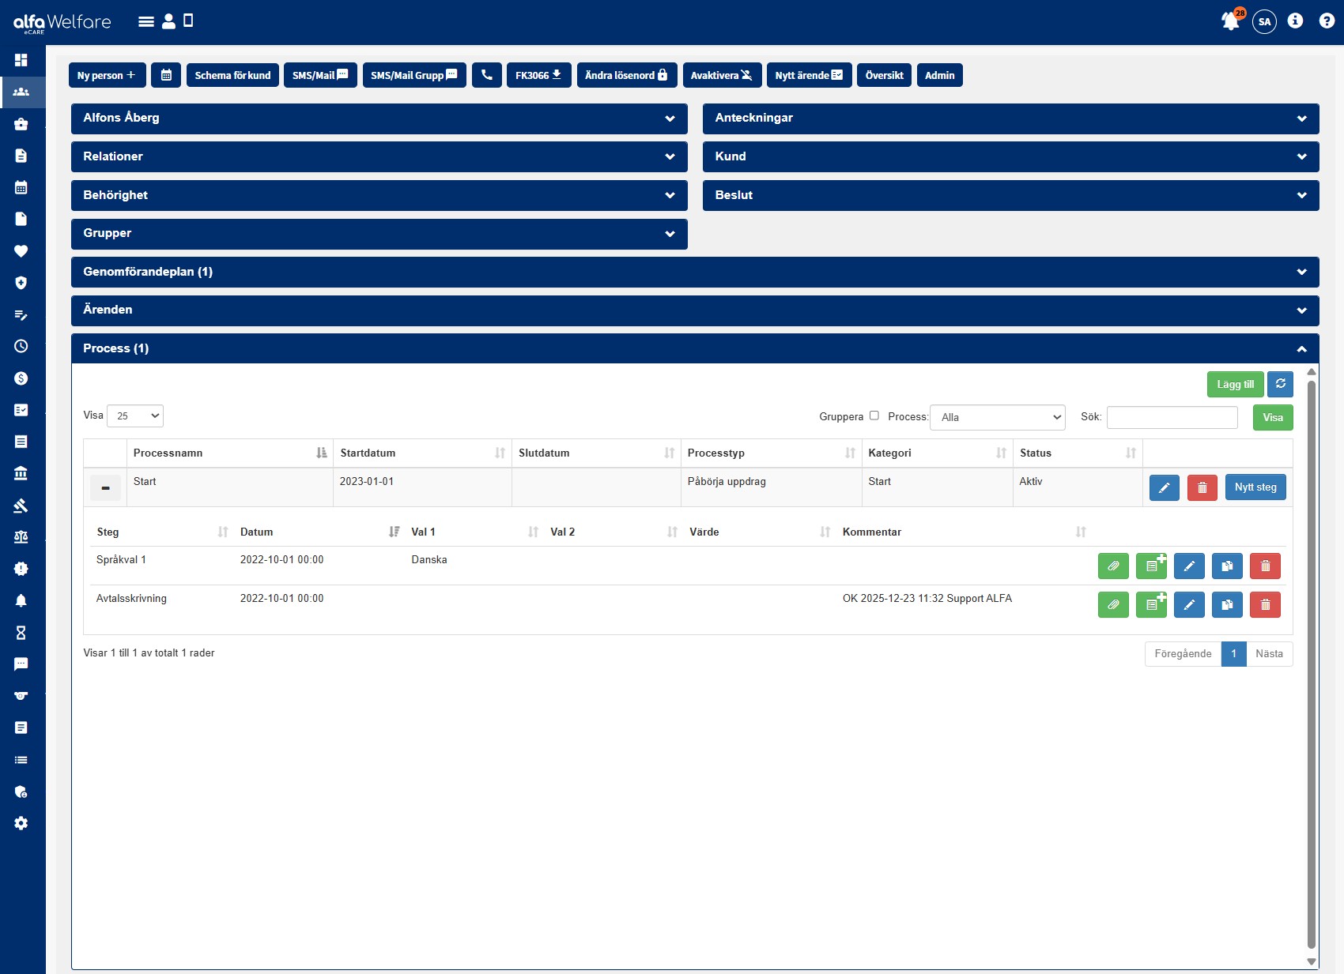This screenshot has height=974, width=1344.
Task: Open the Visa rows count dropdown
Action: 135,416
